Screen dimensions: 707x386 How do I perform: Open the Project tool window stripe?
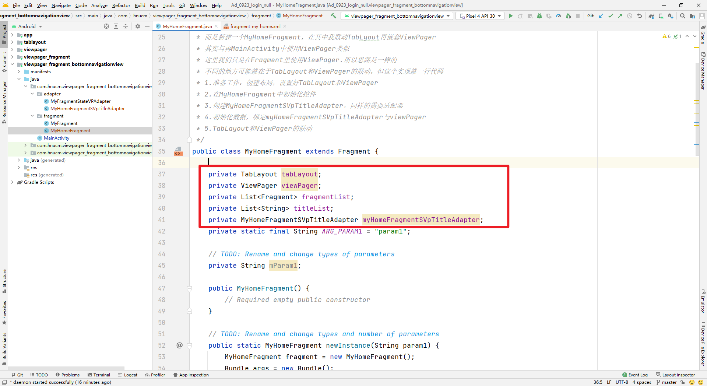click(x=4, y=34)
